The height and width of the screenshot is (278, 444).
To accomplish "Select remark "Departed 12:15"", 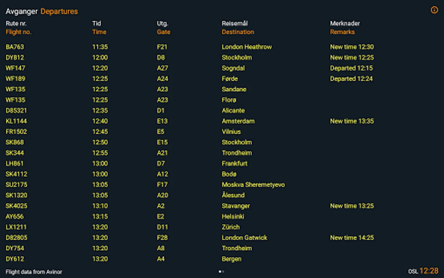I will point(351,68).
